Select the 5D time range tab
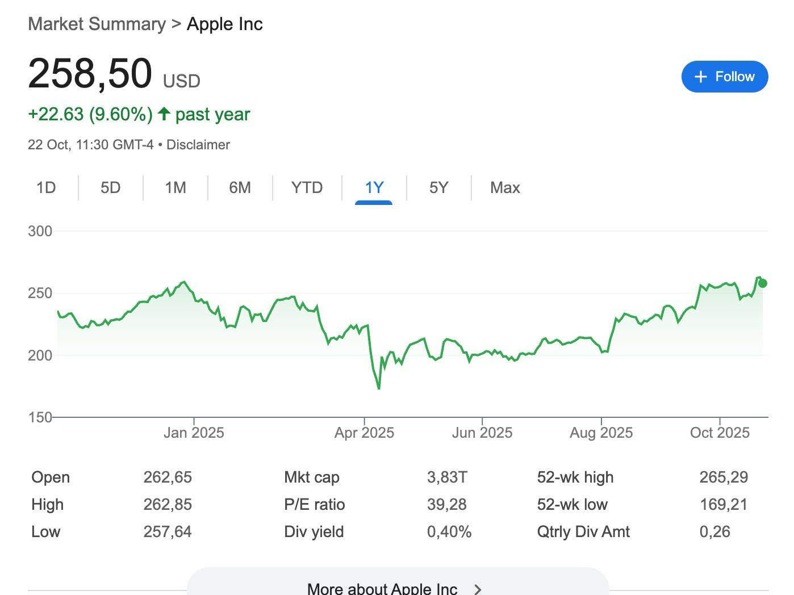 click(x=110, y=187)
